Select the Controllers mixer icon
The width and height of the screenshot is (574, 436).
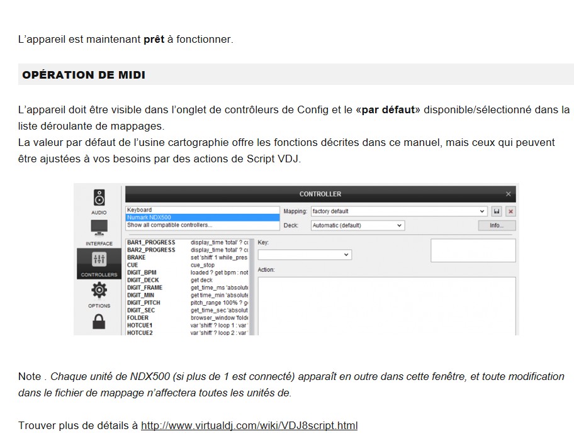(99, 260)
